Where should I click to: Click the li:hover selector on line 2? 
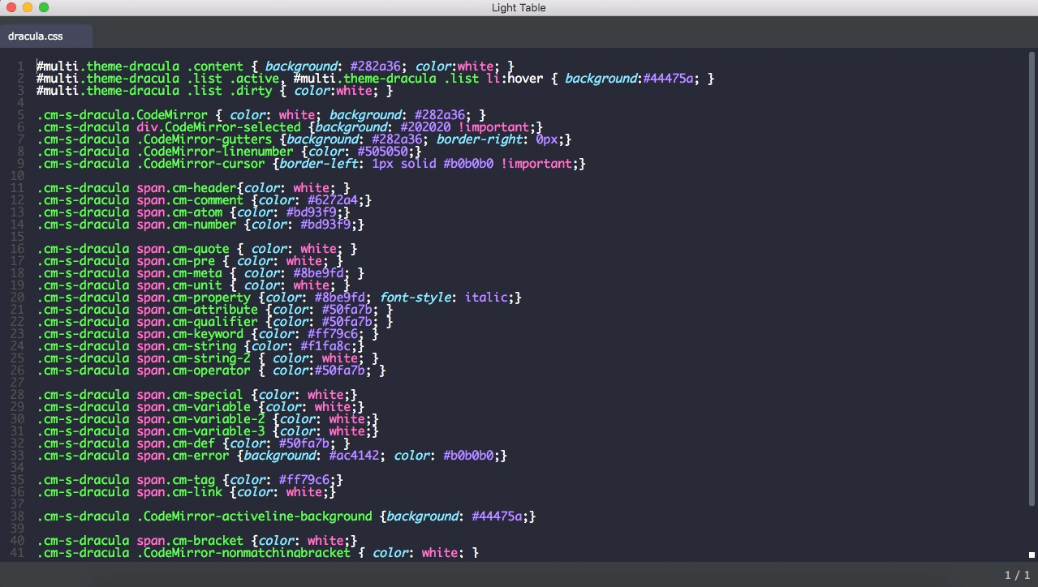pos(515,78)
